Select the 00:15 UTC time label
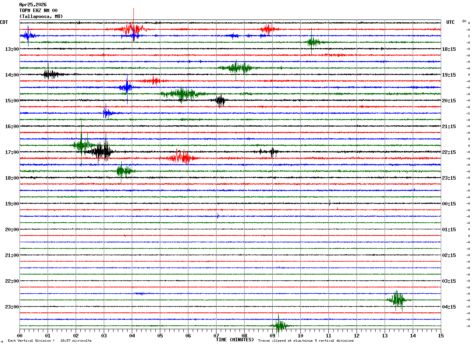Viewport: 472px width, 346px height. 449,204
